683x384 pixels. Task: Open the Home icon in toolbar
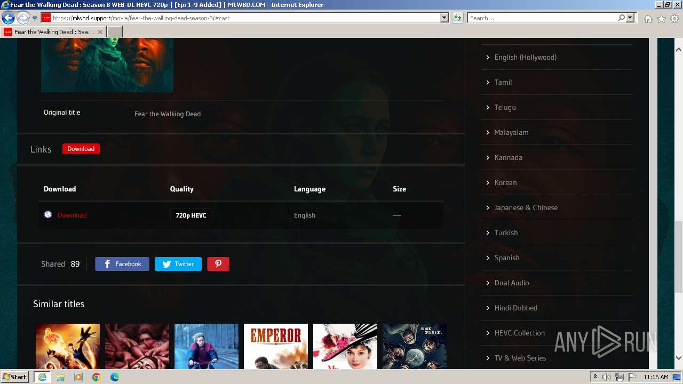point(648,19)
